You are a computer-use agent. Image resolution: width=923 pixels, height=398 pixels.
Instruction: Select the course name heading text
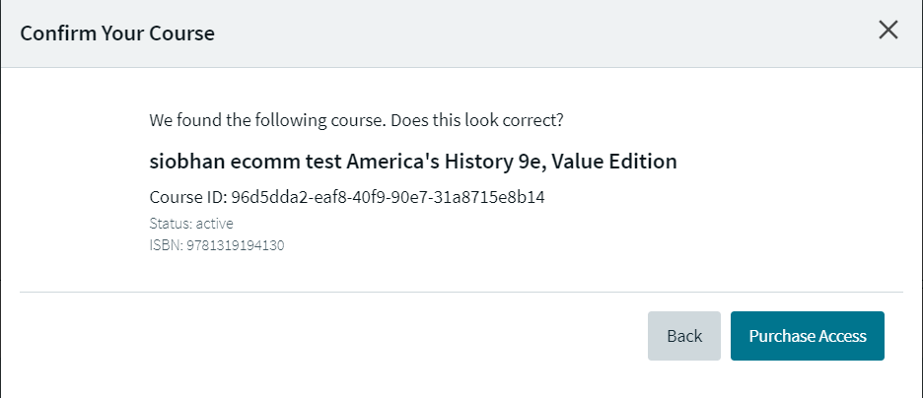pyautogui.click(x=413, y=161)
